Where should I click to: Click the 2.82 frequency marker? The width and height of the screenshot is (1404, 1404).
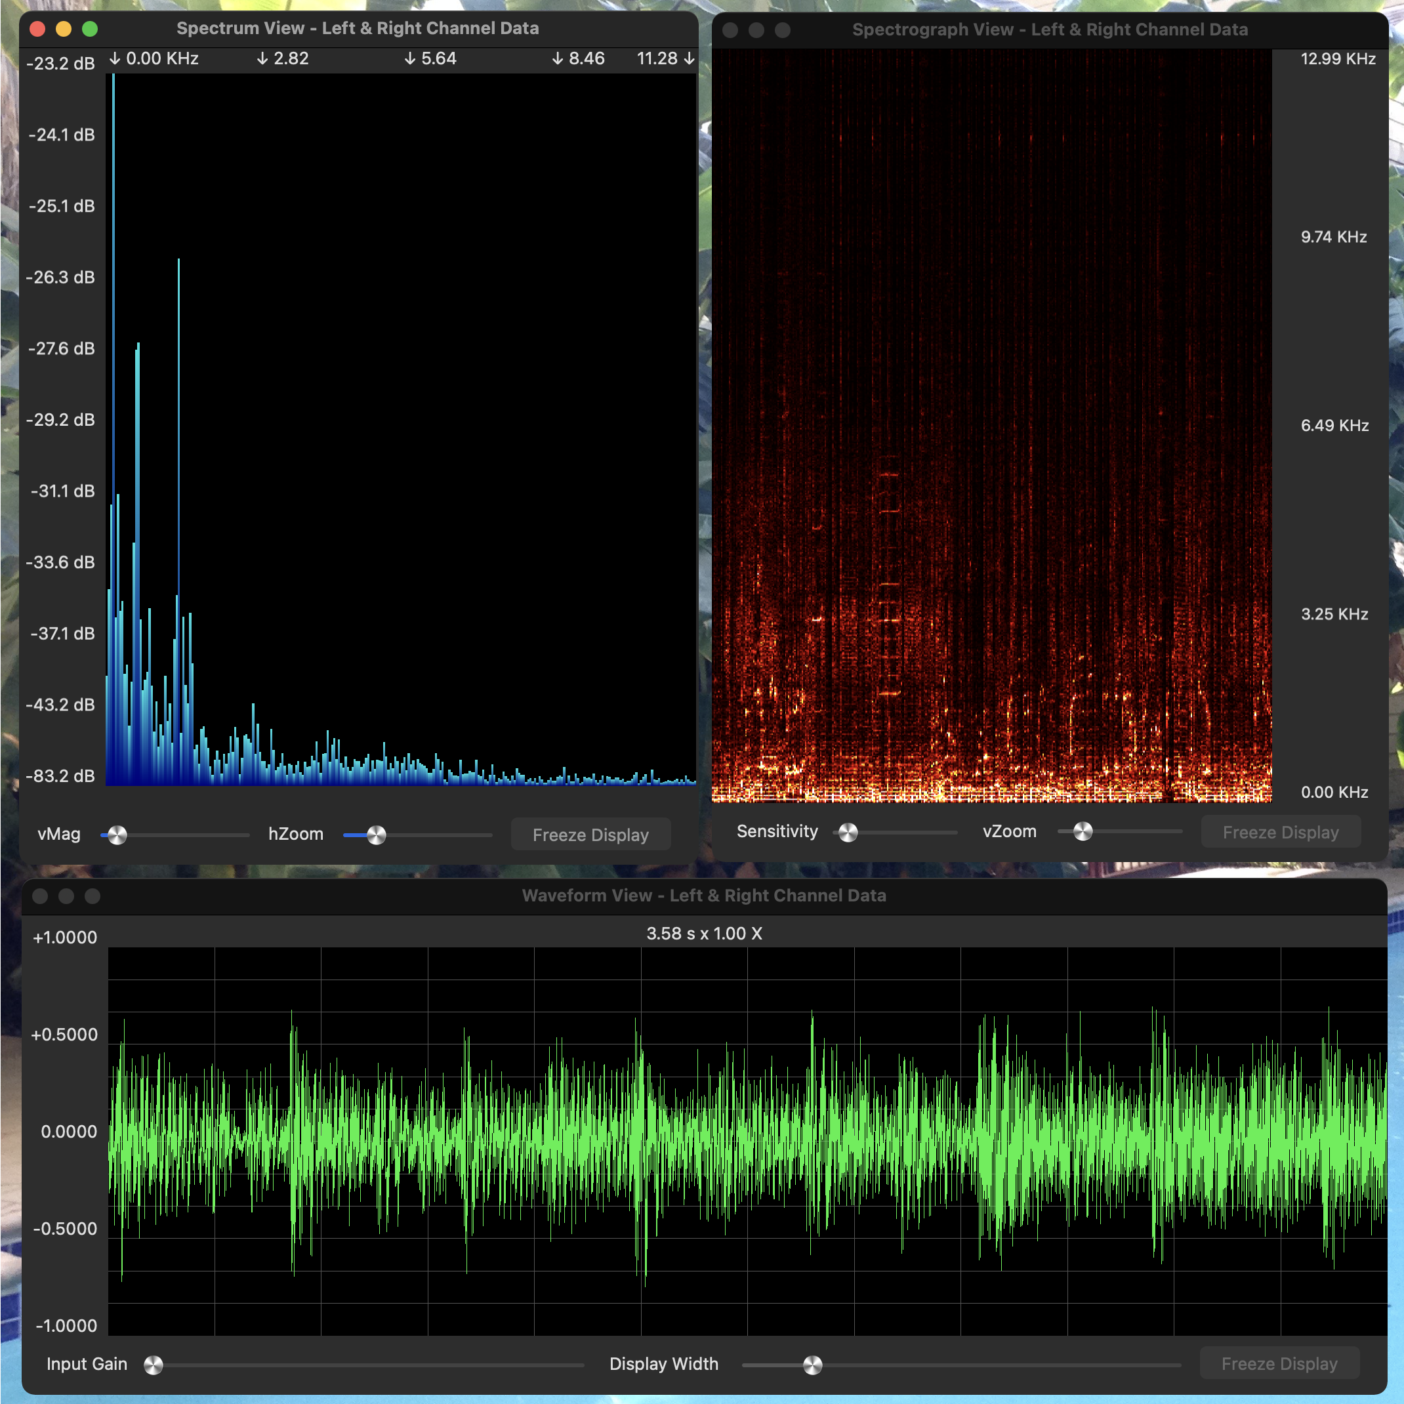pyautogui.click(x=283, y=58)
